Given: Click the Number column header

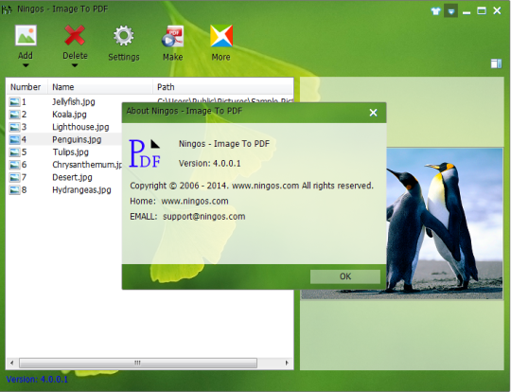Looking at the screenshot, I should click(26, 87).
